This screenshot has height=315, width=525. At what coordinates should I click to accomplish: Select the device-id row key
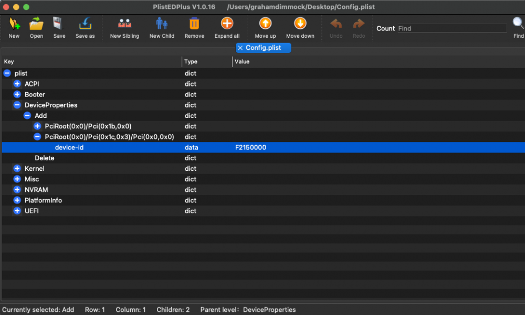point(69,147)
